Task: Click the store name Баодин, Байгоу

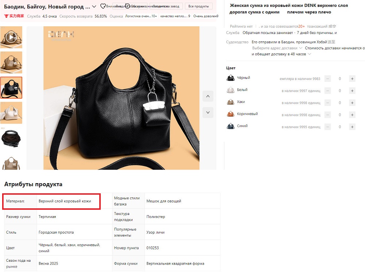Action: click(x=47, y=7)
